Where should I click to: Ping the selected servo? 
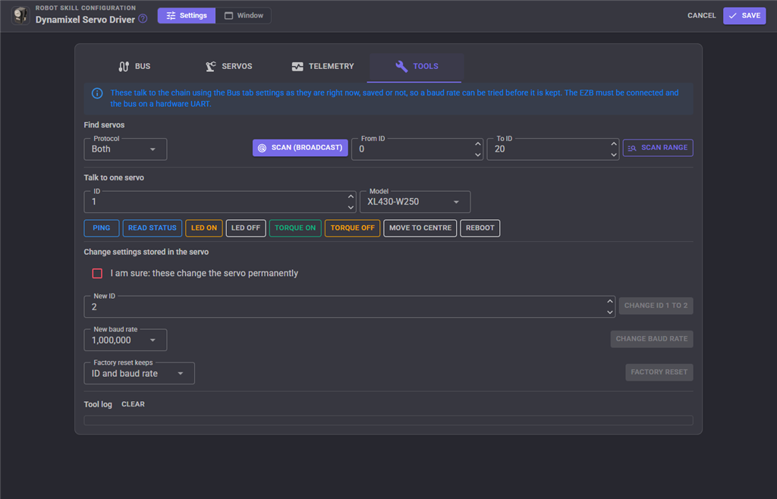click(x=102, y=228)
